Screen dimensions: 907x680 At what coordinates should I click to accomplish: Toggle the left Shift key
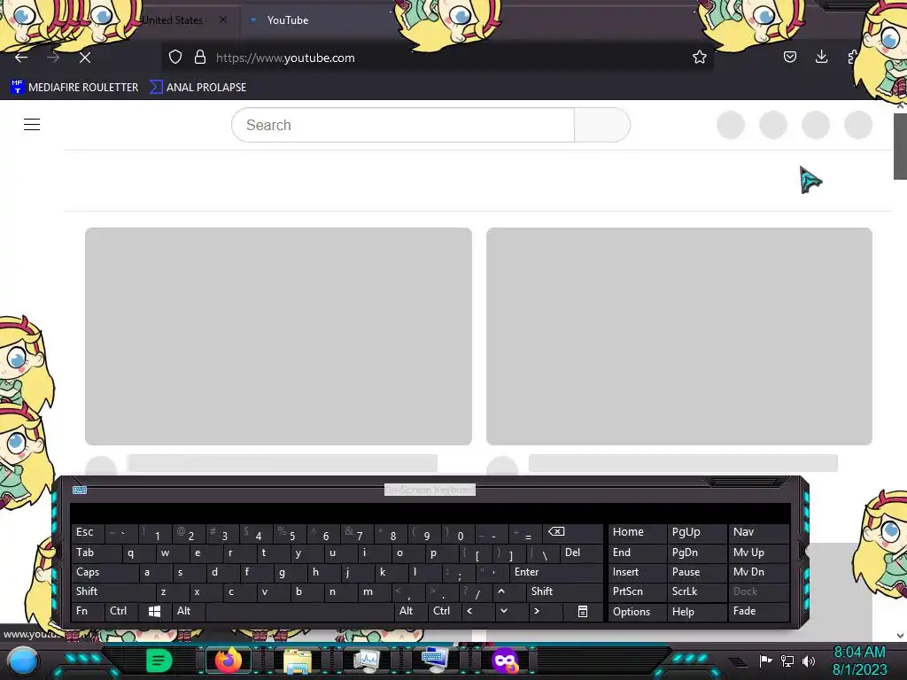113,591
